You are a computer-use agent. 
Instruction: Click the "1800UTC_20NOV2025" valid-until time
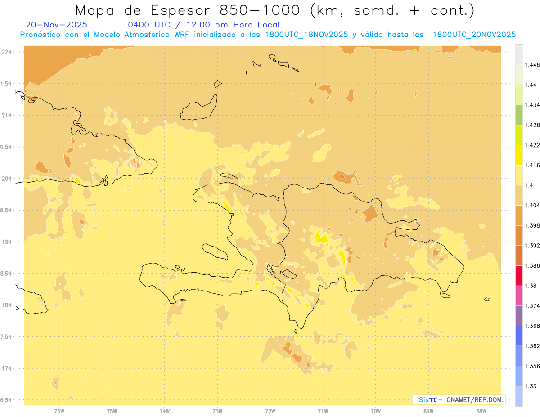[474, 35]
